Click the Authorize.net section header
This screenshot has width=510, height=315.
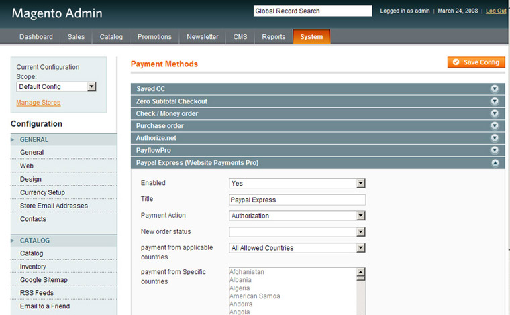click(x=318, y=138)
